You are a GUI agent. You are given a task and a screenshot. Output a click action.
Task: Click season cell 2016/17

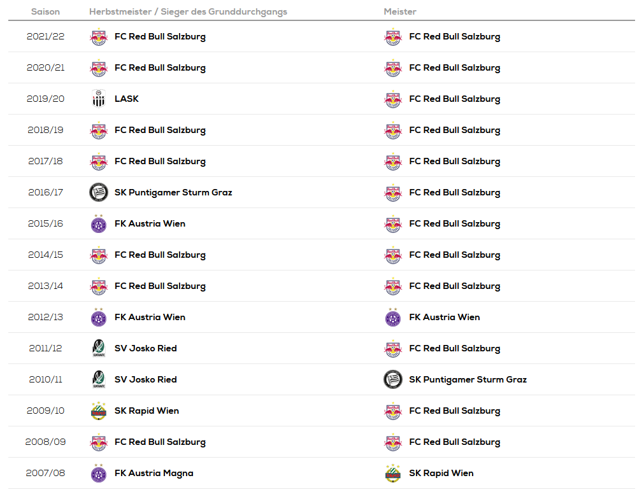point(46,192)
